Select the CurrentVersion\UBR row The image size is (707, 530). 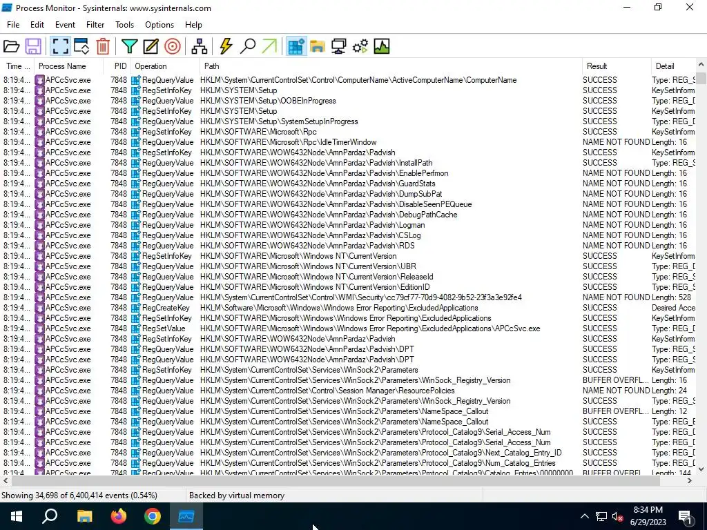[308, 266]
